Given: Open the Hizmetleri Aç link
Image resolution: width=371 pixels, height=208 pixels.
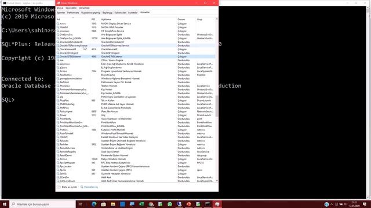Looking at the screenshot, I should pos(91,187).
